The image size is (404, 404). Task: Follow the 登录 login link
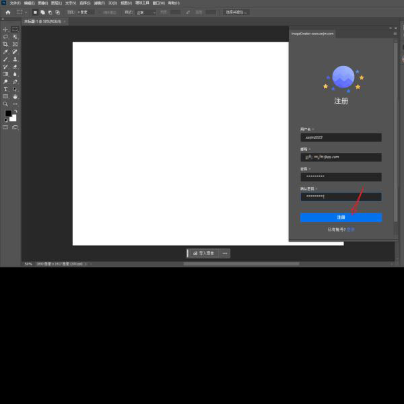pos(350,230)
